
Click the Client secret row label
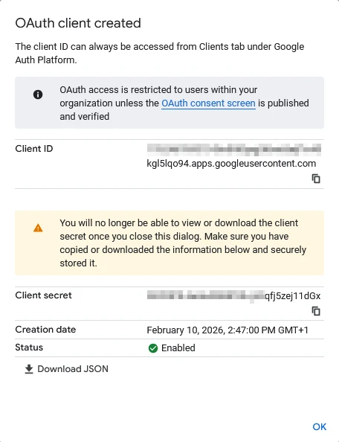pos(43,295)
